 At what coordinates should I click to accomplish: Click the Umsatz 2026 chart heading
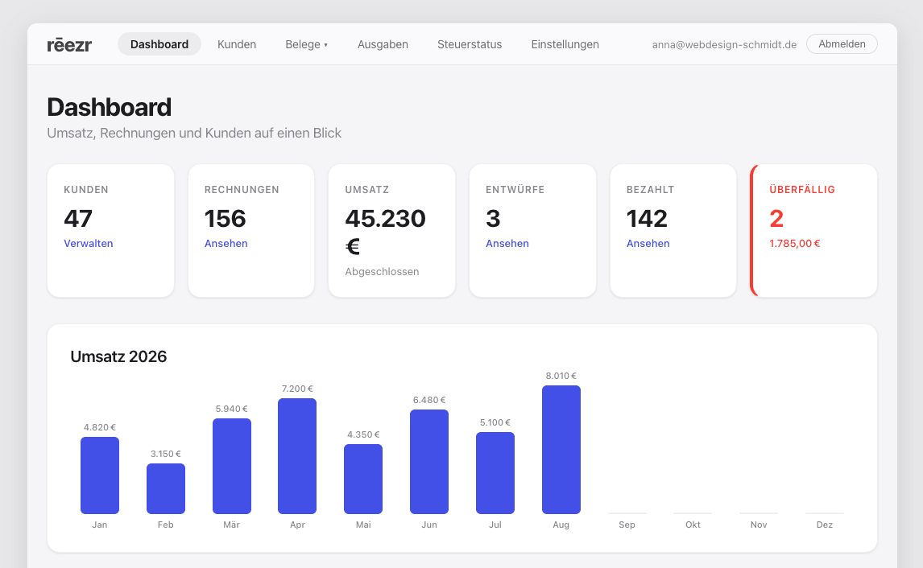(x=118, y=356)
